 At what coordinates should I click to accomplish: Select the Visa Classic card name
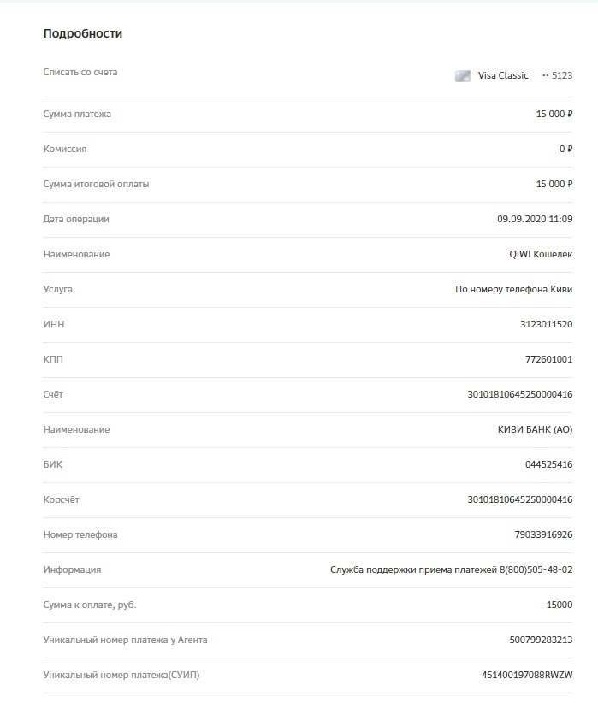pos(503,76)
